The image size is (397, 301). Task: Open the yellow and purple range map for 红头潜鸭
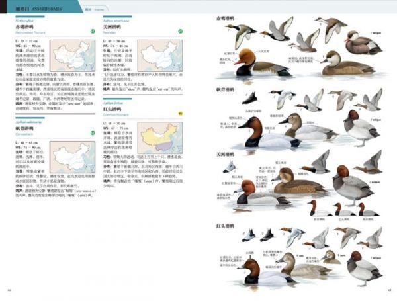(x=160, y=138)
